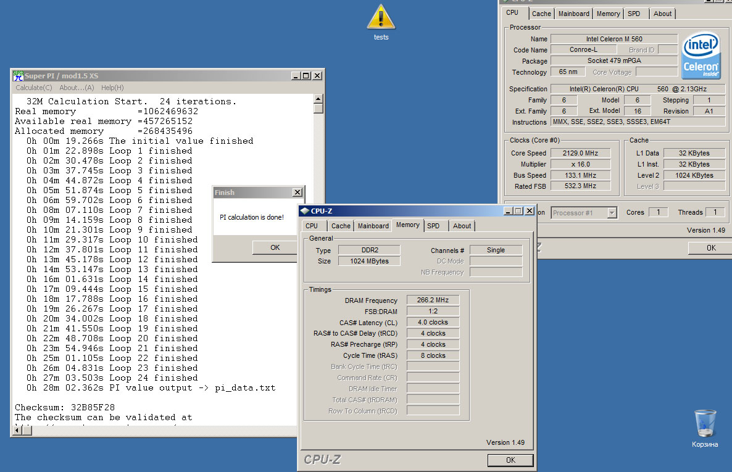The image size is (732, 472).
Task: Open the Calculate(C) menu in Super PI
Action: pyautogui.click(x=33, y=88)
